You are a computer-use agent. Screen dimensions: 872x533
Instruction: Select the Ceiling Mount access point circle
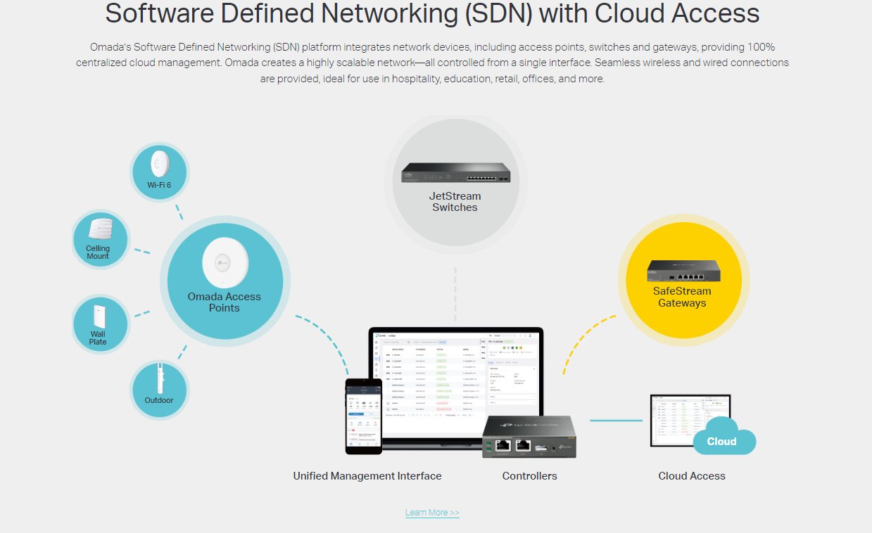click(101, 239)
